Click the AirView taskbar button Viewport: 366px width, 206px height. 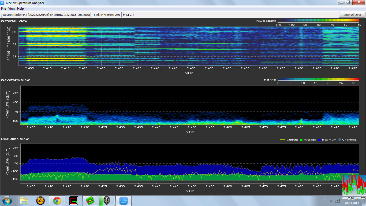(x=123, y=200)
